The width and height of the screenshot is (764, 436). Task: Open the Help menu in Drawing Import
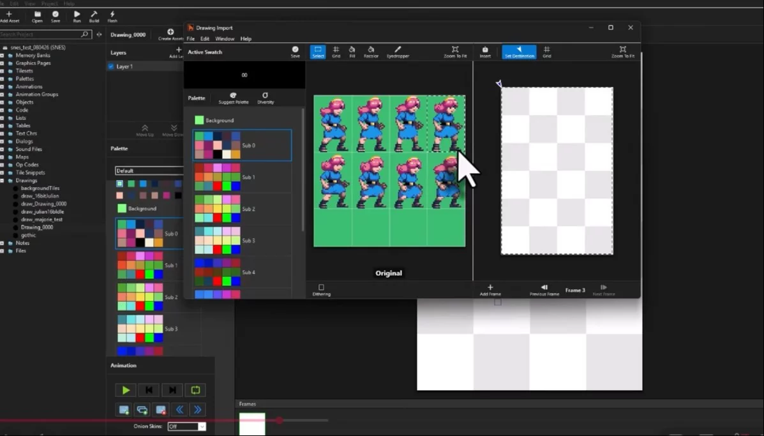[246, 38]
